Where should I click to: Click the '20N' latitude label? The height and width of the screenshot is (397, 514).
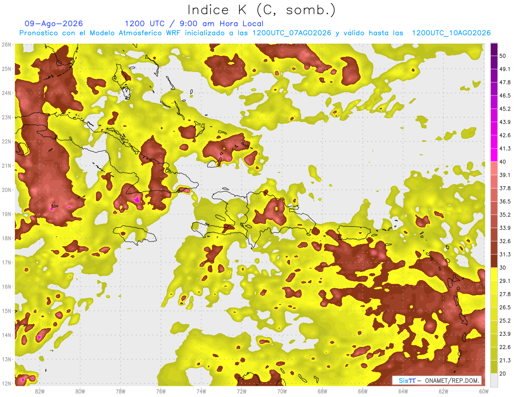pos(6,190)
